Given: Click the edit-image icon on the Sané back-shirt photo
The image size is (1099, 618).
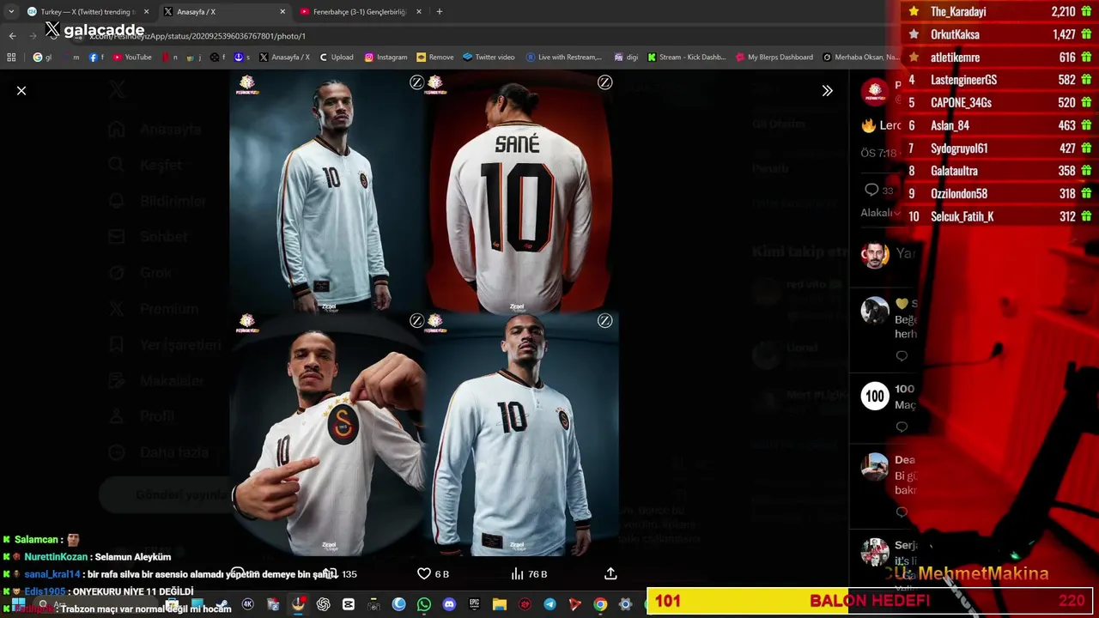Looking at the screenshot, I should click(x=604, y=82).
